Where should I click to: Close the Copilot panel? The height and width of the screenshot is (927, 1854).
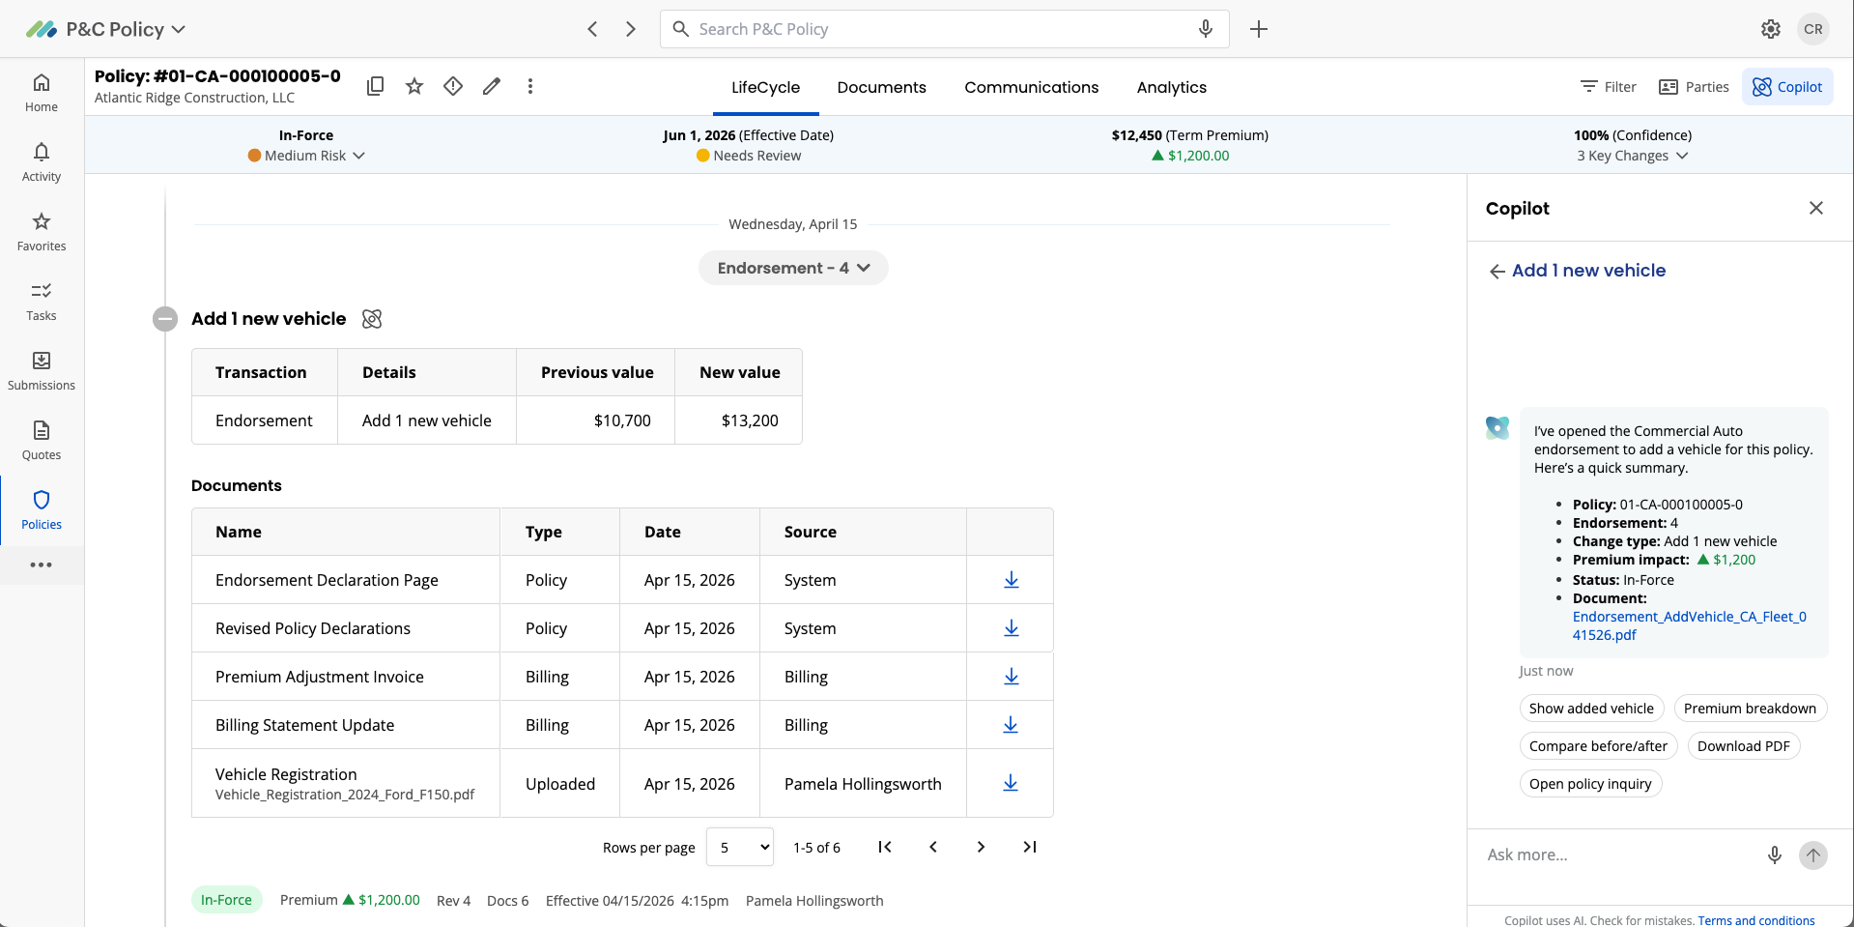click(x=1816, y=208)
